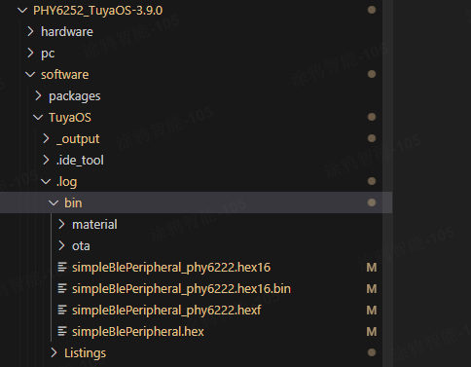Screen dimensions: 471x367
Task: Select the highlighted bin folder label
Action: pos(73,203)
